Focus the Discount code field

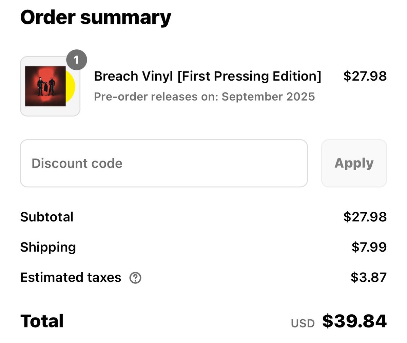pos(164,163)
